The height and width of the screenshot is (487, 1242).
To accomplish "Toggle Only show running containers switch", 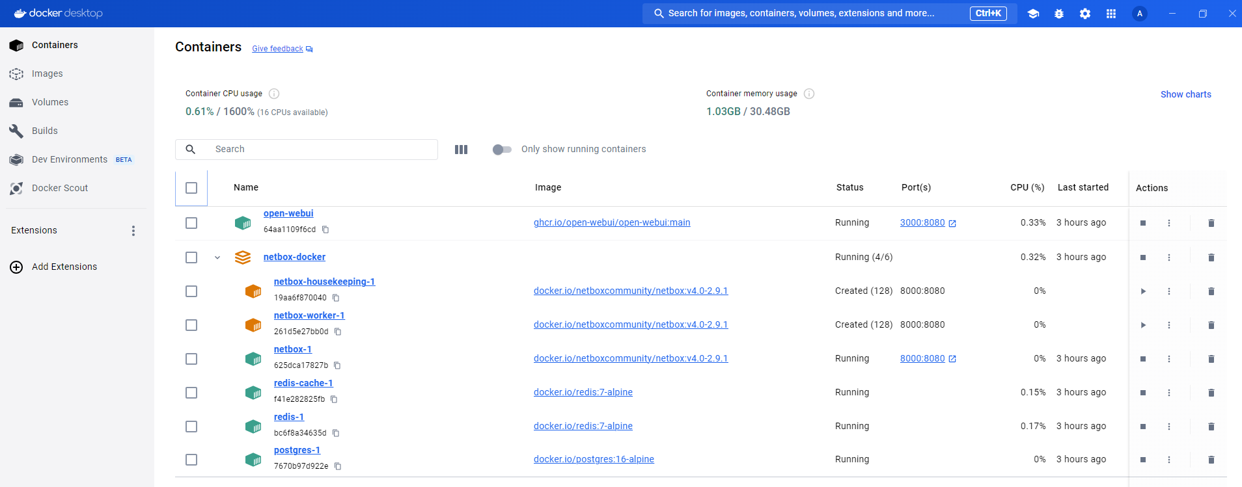I will coord(502,150).
